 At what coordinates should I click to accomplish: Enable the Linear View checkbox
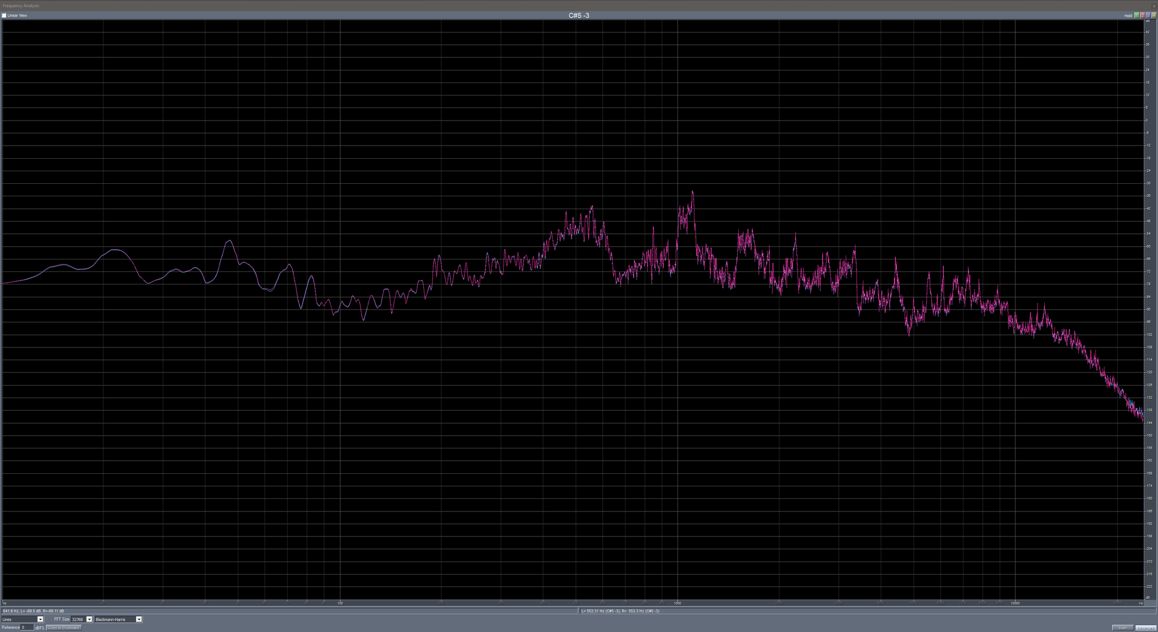4,15
